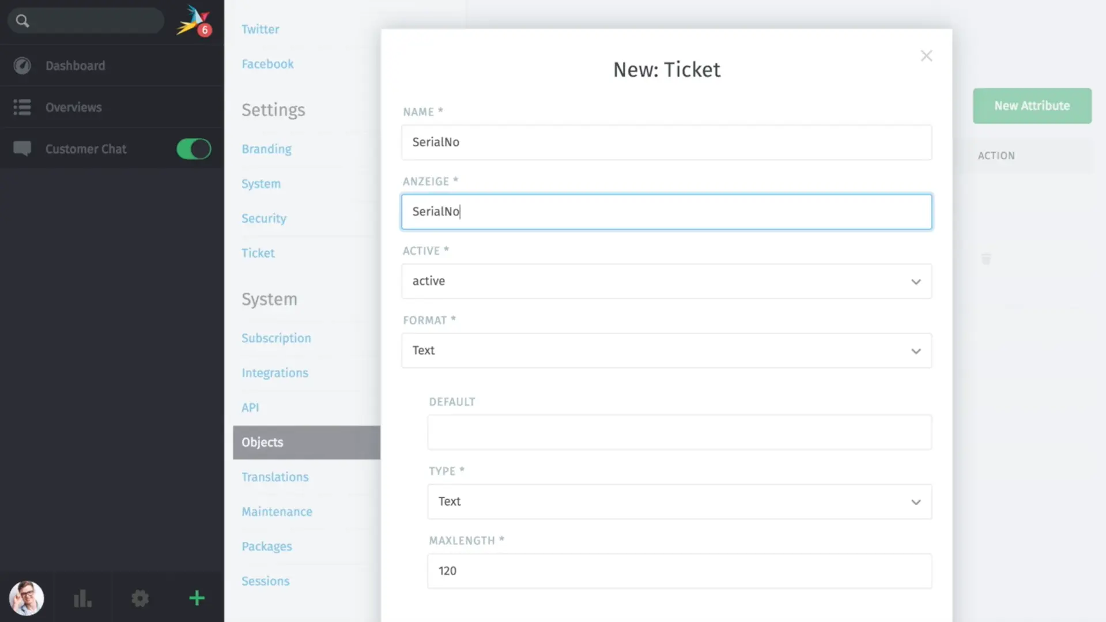Switch to the Objects section

tap(262, 442)
